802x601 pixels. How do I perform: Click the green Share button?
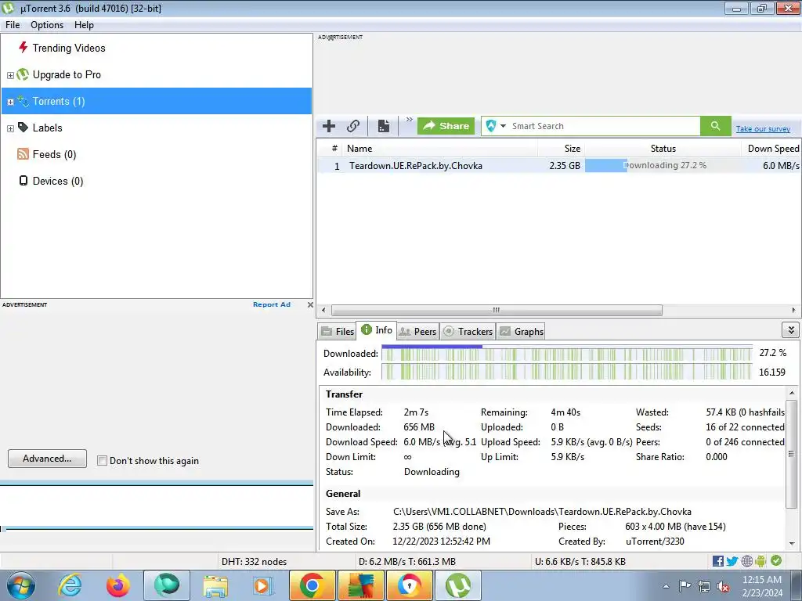tap(446, 126)
